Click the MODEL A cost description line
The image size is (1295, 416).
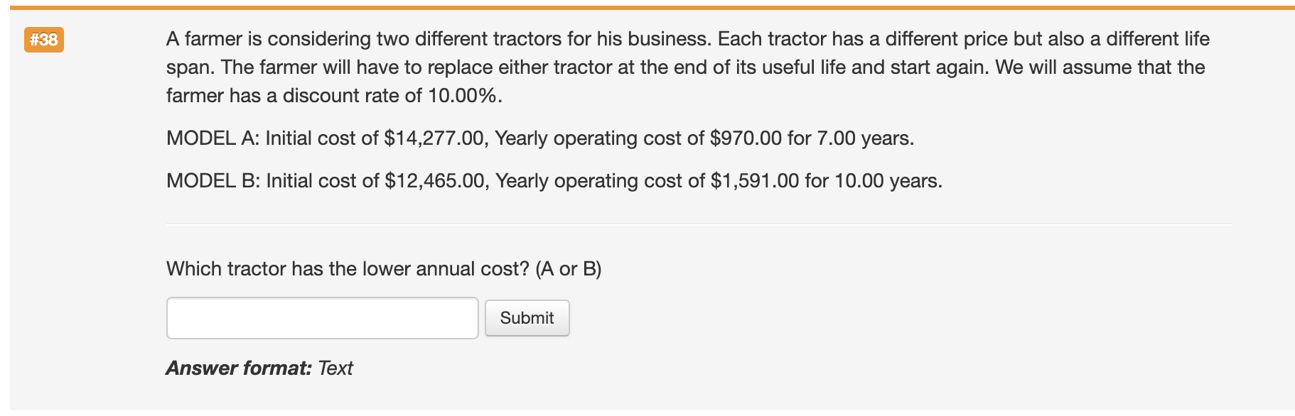point(539,138)
